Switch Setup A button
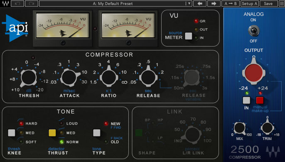The height and width of the screenshot is (162, 285). point(249,3)
